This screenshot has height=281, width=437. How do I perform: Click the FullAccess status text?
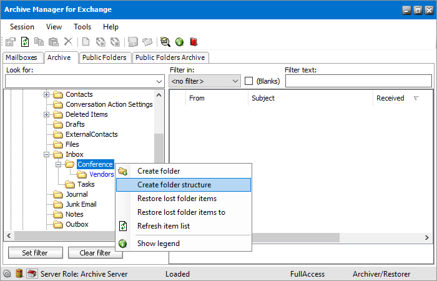[307, 274]
